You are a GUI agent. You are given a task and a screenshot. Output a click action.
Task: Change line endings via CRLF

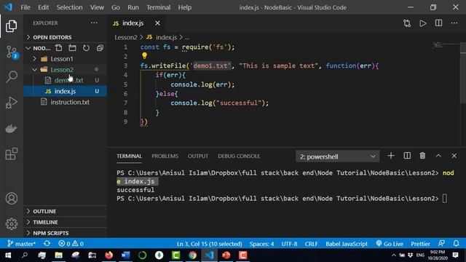311,244
